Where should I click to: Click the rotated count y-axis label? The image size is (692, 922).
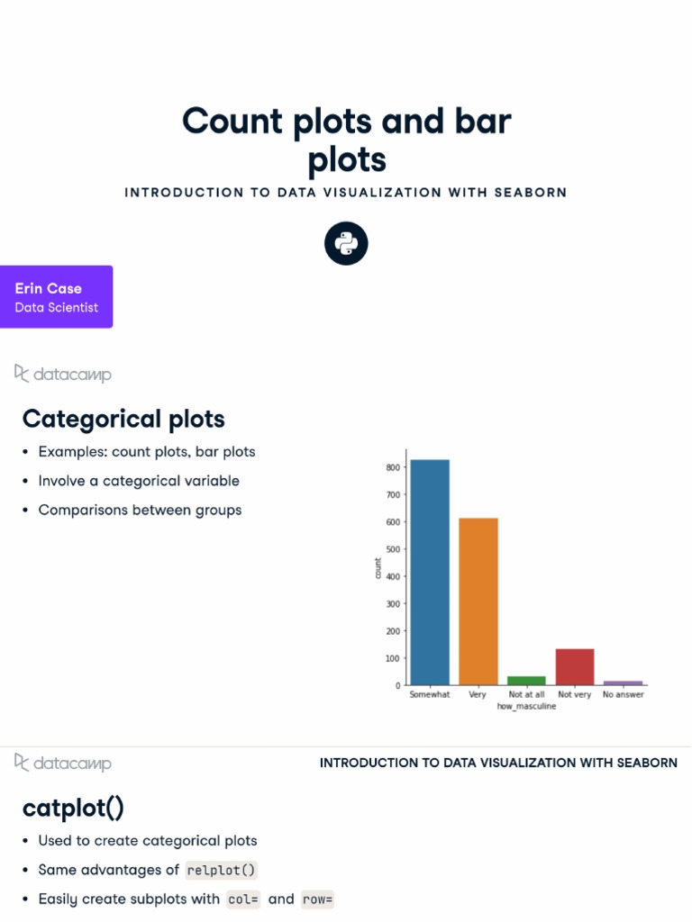[378, 567]
